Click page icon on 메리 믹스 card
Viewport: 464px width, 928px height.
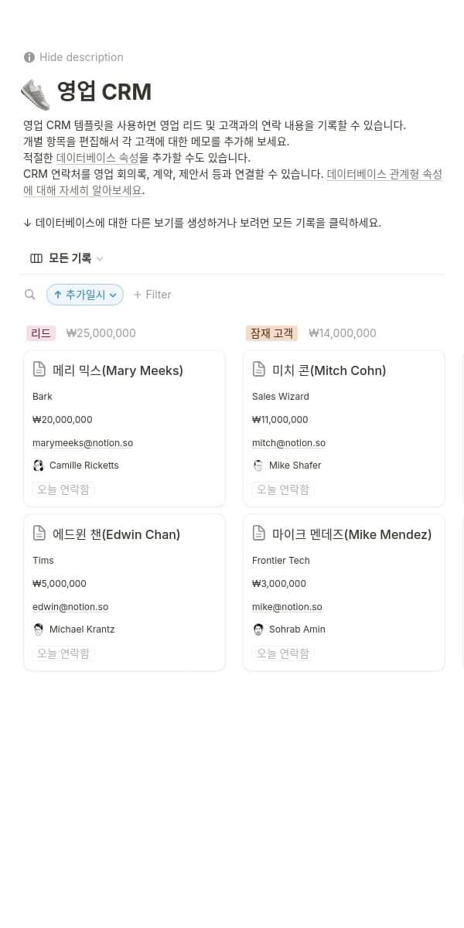[x=39, y=370]
